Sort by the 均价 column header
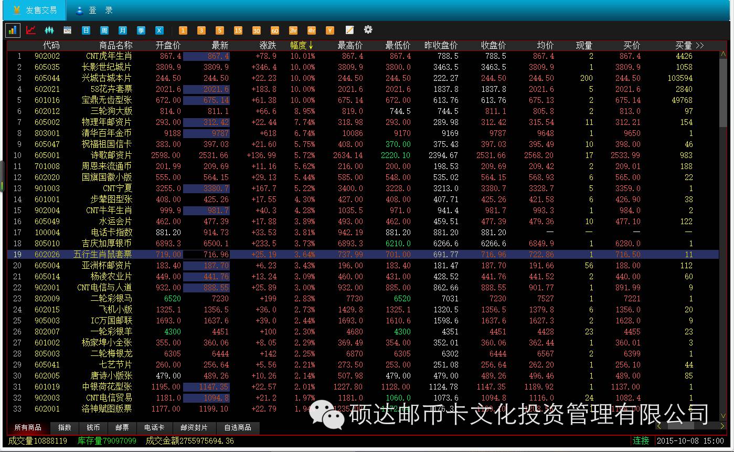Screen dimensions: 734x452 coord(545,46)
